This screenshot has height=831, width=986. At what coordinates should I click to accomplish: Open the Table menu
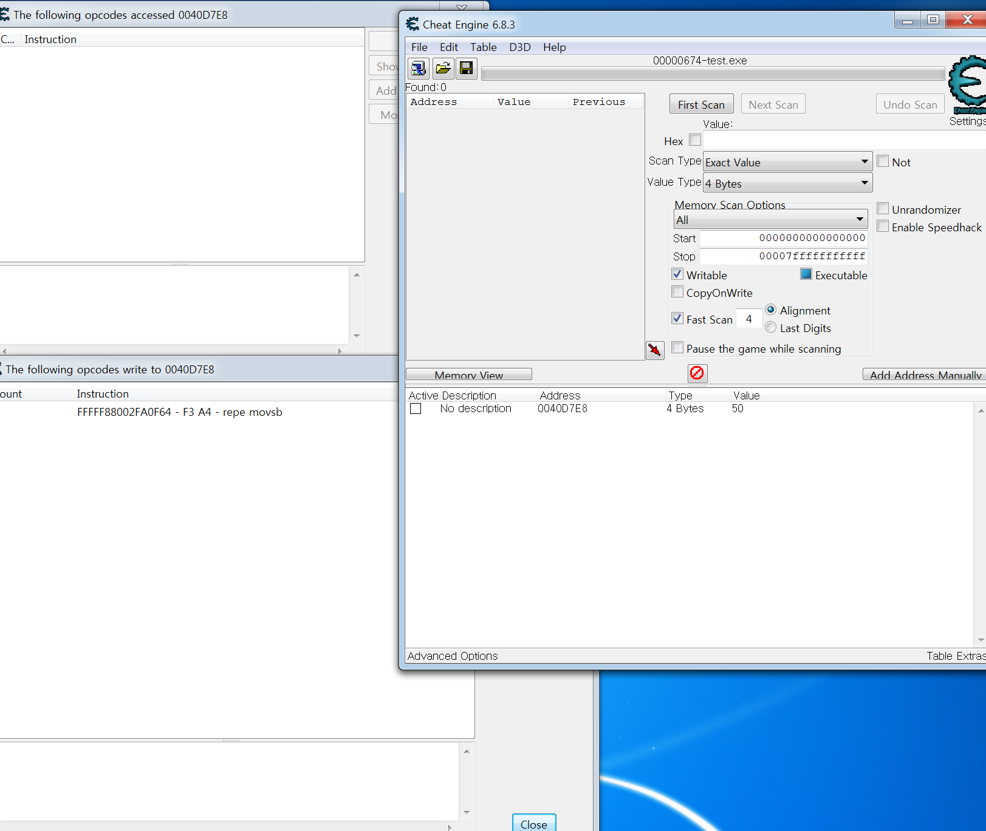[483, 47]
